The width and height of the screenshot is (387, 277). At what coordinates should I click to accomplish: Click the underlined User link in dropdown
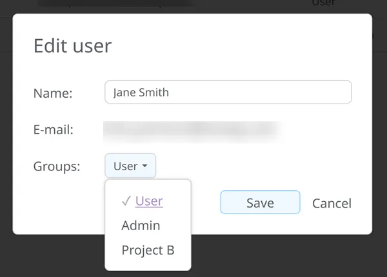point(149,201)
